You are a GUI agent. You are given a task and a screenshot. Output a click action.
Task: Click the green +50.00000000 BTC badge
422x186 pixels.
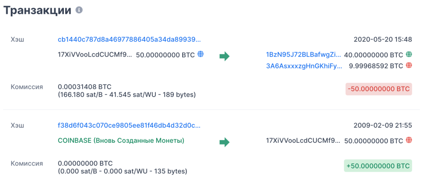pos(378,166)
